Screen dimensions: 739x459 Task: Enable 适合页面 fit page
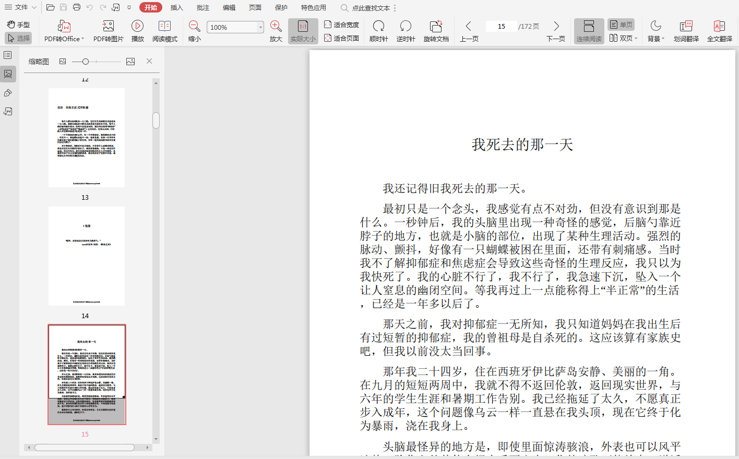click(x=342, y=38)
